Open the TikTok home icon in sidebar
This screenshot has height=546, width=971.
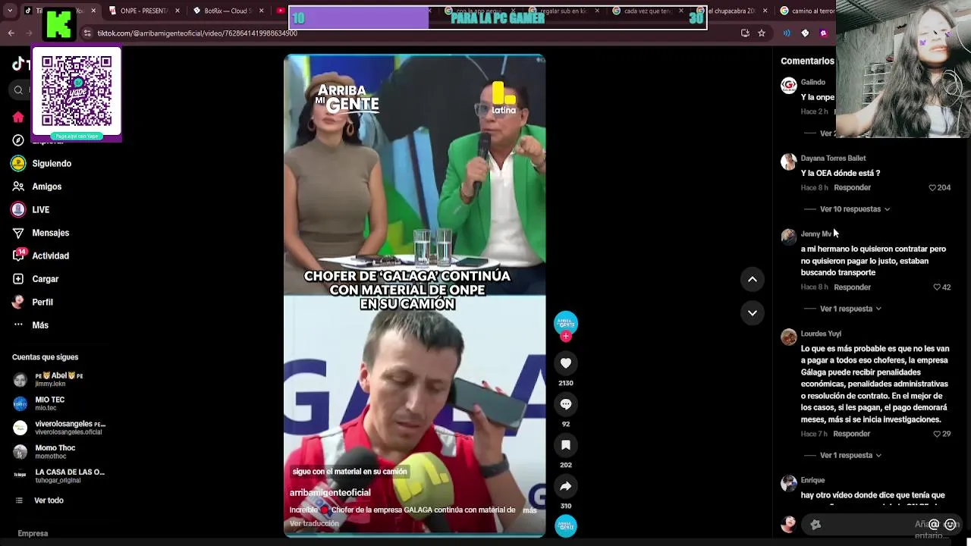pyautogui.click(x=18, y=117)
